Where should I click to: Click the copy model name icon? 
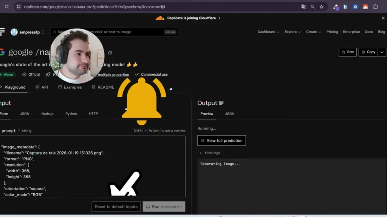(110, 53)
